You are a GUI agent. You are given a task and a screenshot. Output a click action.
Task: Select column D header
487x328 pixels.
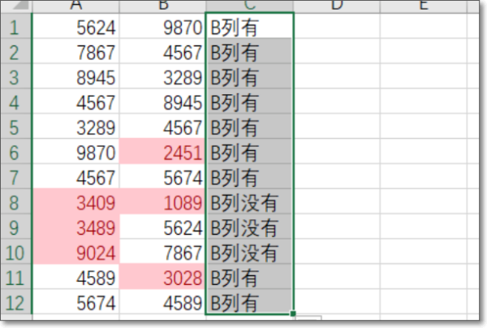337,6
